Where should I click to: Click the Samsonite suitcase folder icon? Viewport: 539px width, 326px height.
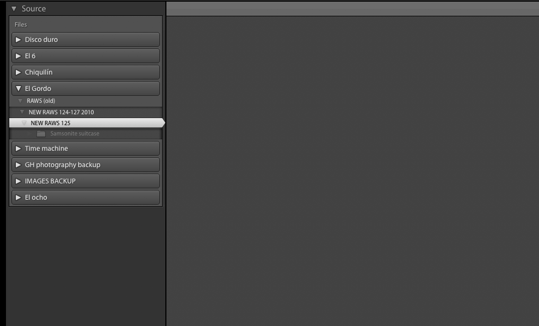(41, 133)
